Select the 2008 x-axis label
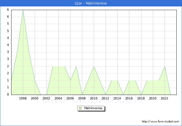This screenshot has width=182, height=126. (82, 98)
